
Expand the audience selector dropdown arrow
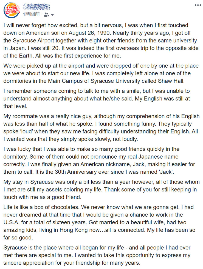[x=52, y=15]
